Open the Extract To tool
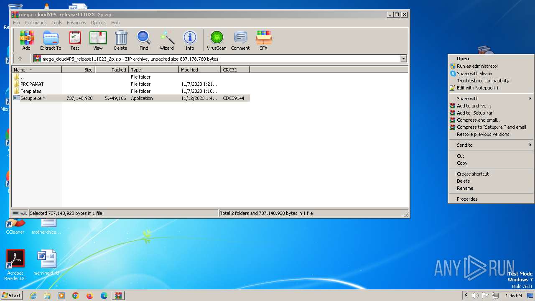535x301 pixels. [51, 41]
